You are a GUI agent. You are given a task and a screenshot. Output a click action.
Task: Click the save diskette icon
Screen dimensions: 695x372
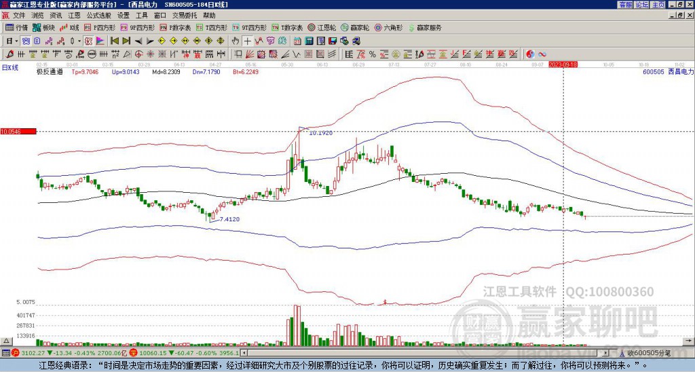(333, 41)
